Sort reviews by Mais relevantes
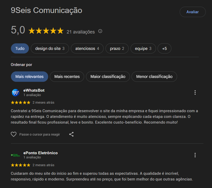212x188 pixels. click(29, 77)
